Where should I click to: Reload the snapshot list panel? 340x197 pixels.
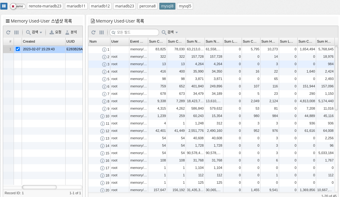[8, 32]
